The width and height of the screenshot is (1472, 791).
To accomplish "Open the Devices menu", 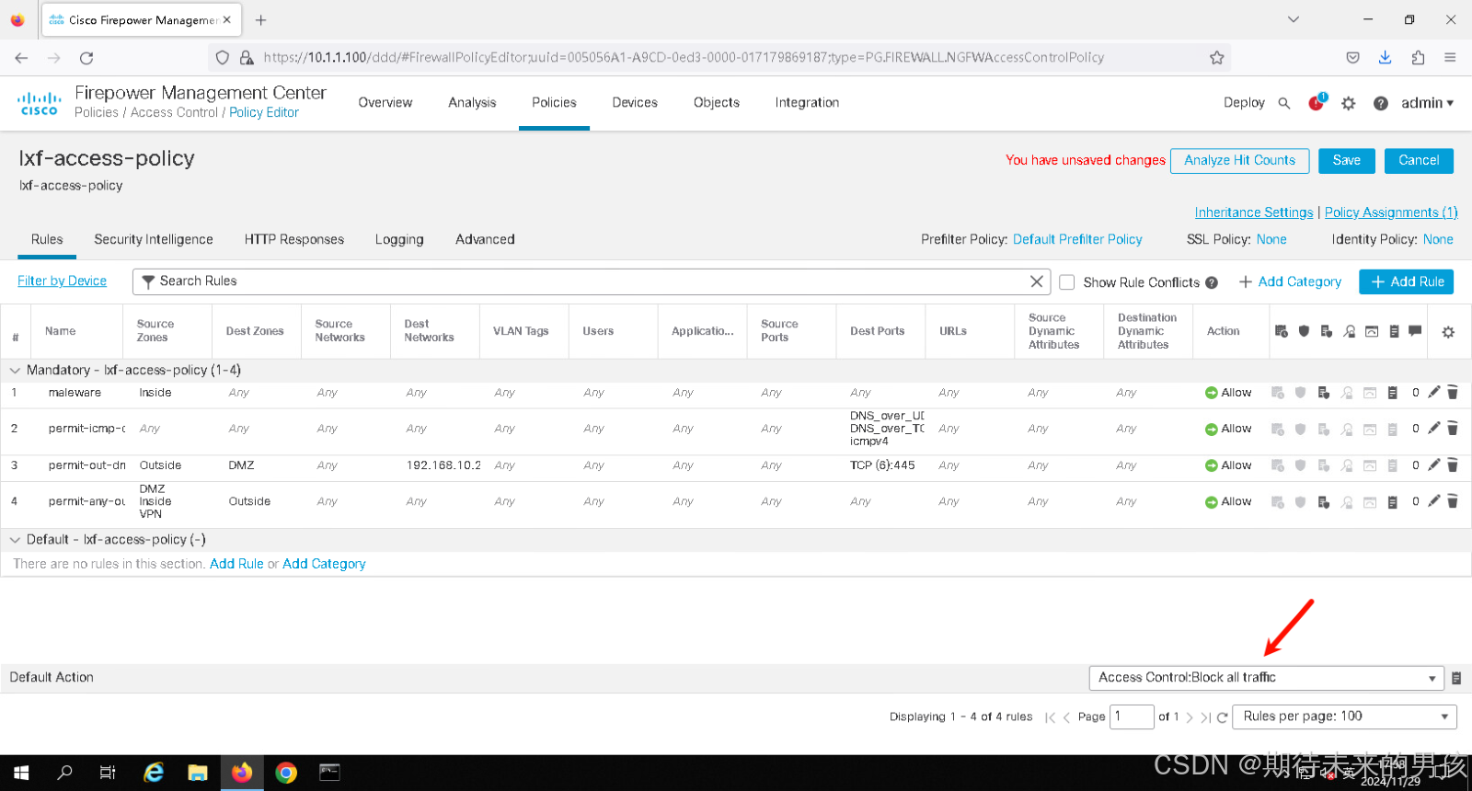I will (x=635, y=103).
